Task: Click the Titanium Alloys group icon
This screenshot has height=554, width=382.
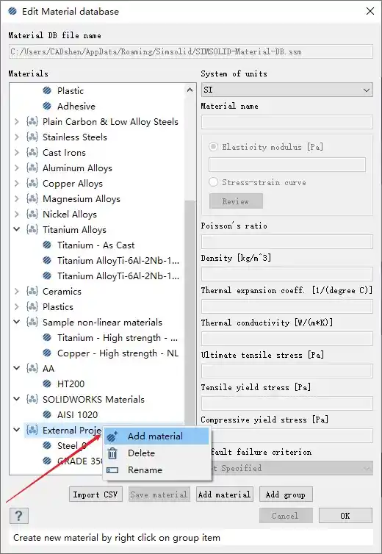Action: [x=32, y=230]
